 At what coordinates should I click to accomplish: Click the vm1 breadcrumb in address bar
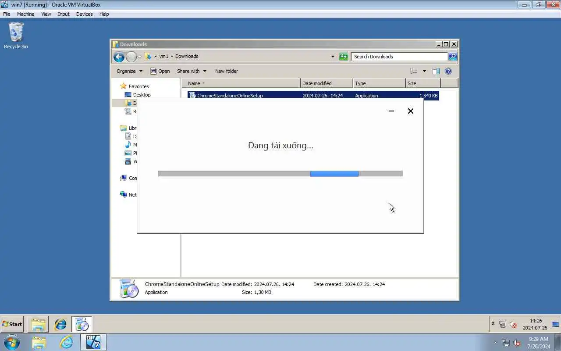click(164, 56)
